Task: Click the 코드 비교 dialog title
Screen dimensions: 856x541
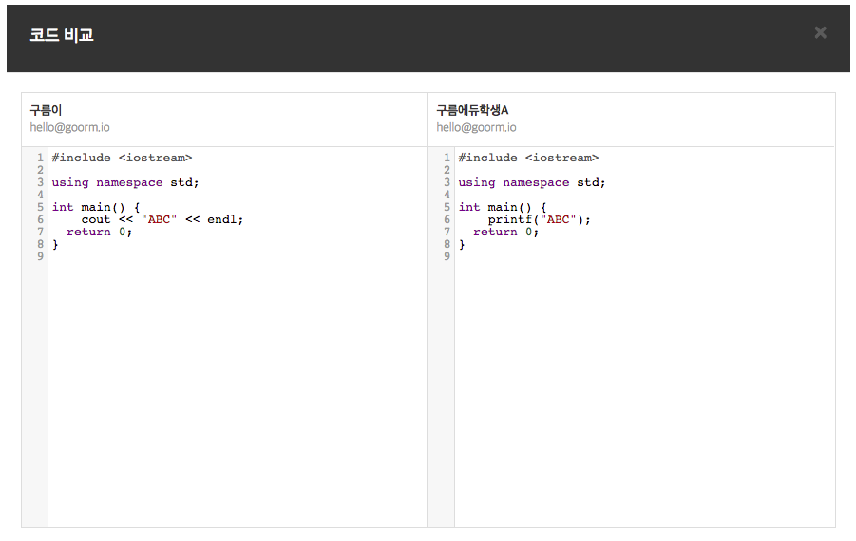Action: click(62, 35)
